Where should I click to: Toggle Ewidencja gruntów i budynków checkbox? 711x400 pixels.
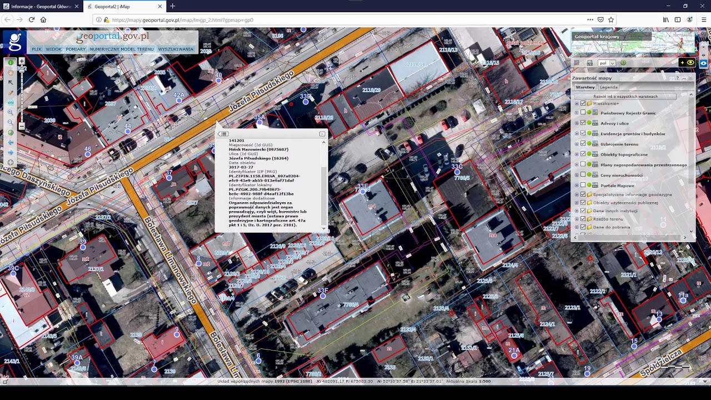(x=583, y=133)
